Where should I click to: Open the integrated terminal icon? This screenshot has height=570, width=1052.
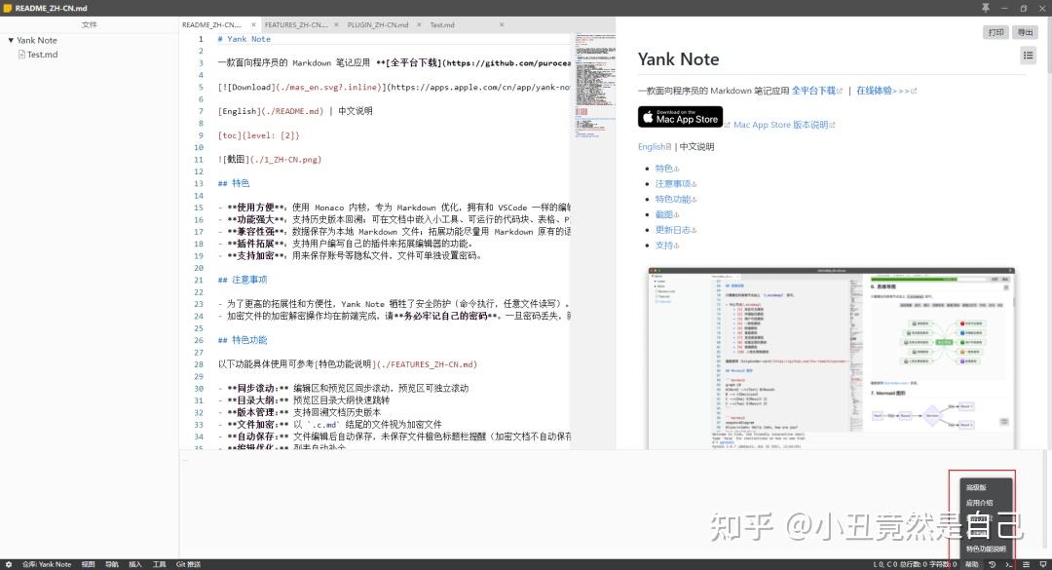[x=1008, y=563]
